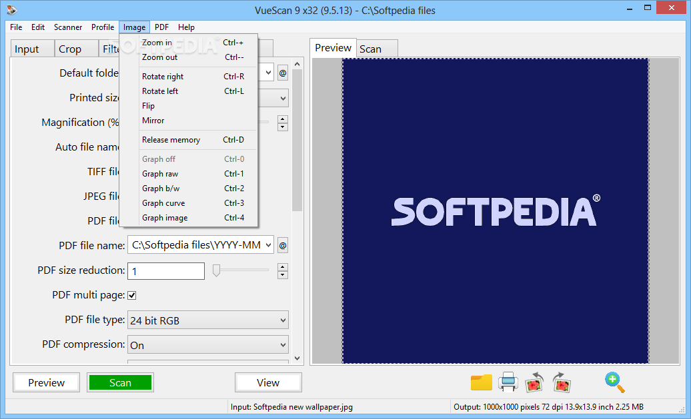This screenshot has height=419, width=691.
Task: Click the View button
Action: [x=268, y=382]
